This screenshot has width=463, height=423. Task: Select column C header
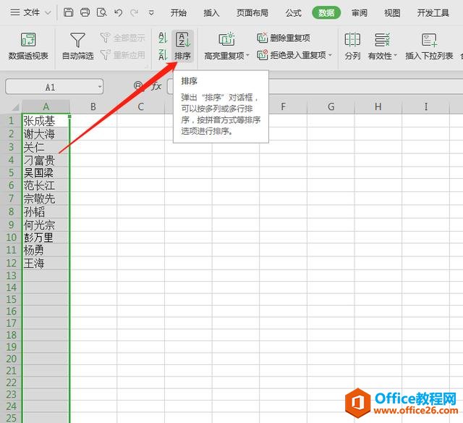pyautogui.click(x=140, y=106)
